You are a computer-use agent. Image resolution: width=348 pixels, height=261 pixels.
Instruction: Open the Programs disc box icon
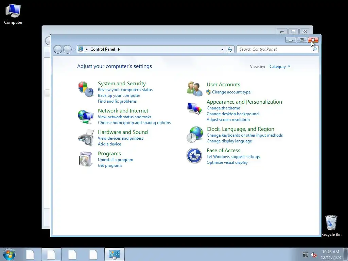point(85,159)
